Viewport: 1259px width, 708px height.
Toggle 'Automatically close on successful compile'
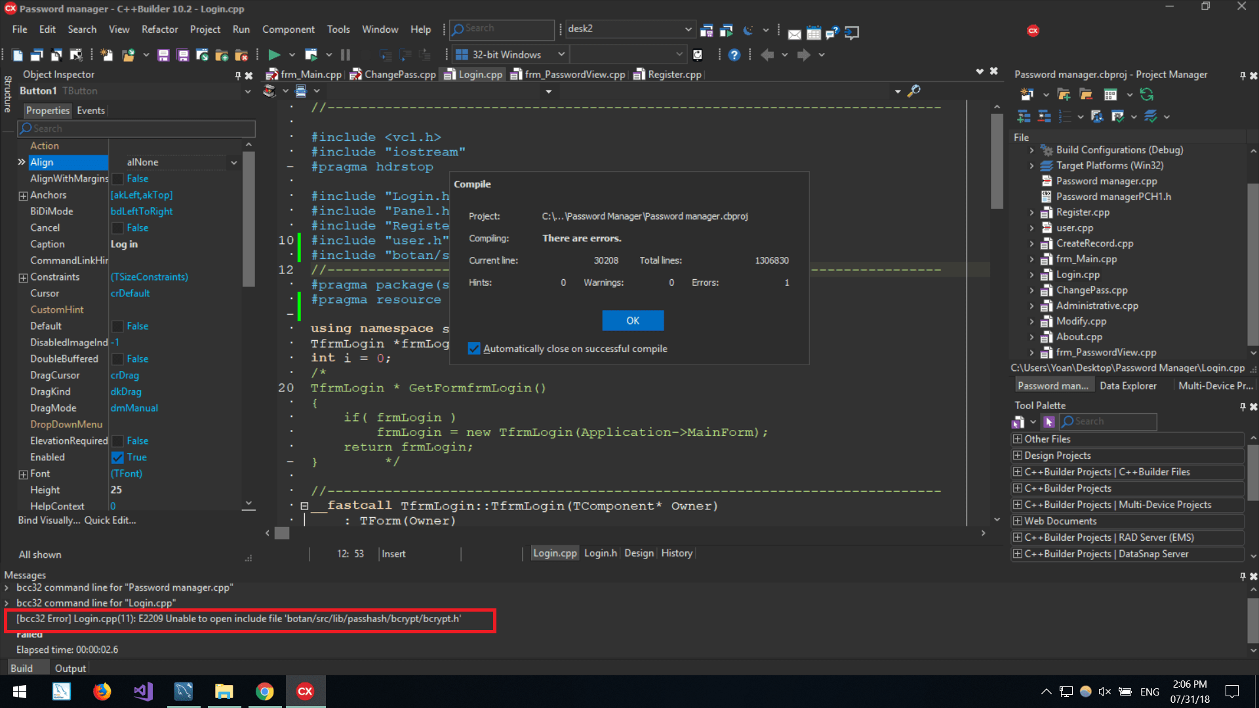[474, 348]
